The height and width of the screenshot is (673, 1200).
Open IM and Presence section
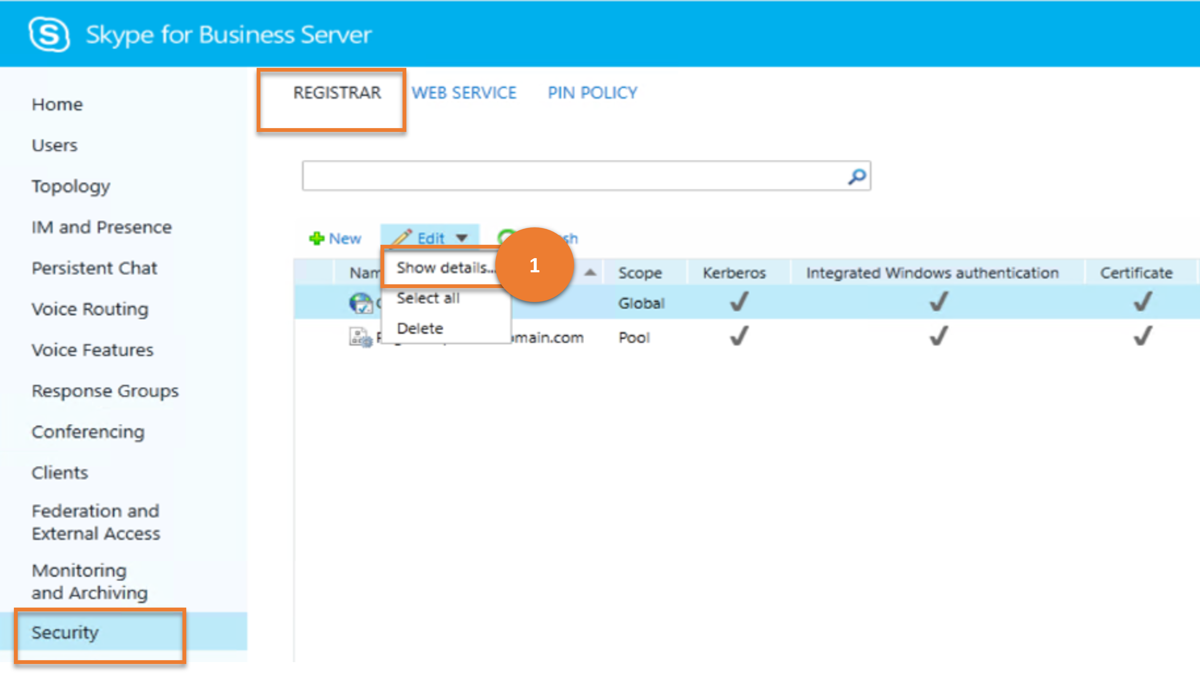(x=101, y=227)
